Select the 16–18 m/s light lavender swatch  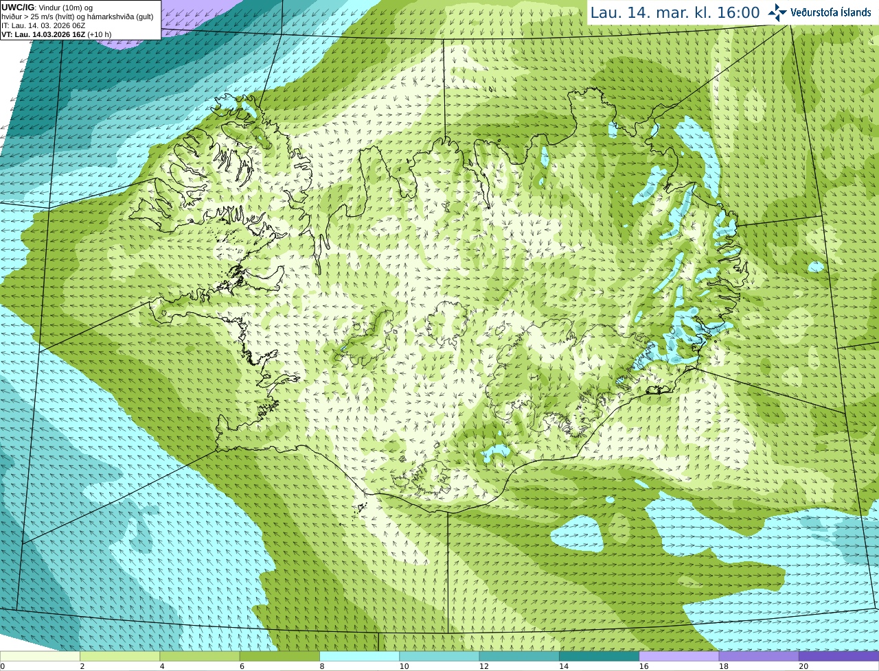click(x=679, y=657)
